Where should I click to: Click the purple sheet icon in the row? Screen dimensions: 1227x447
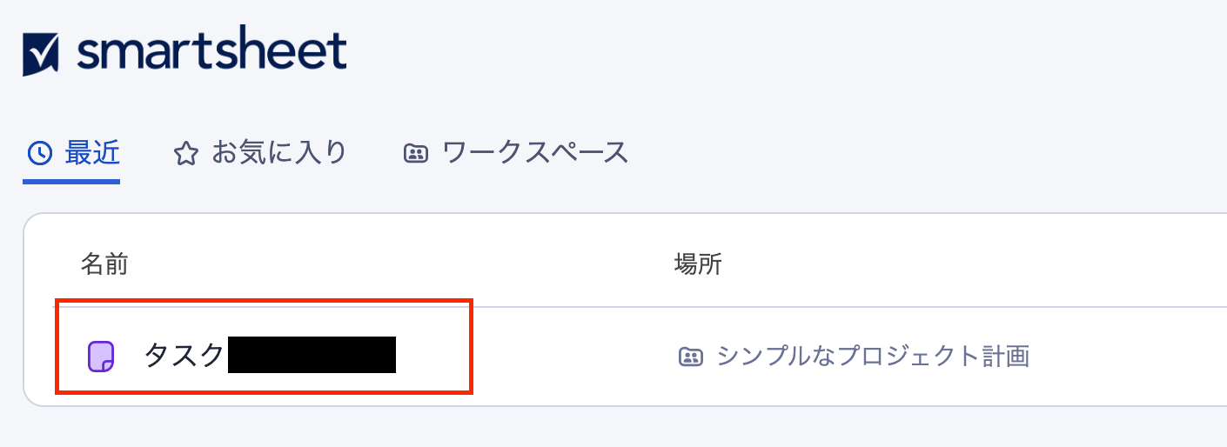click(102, 356)
